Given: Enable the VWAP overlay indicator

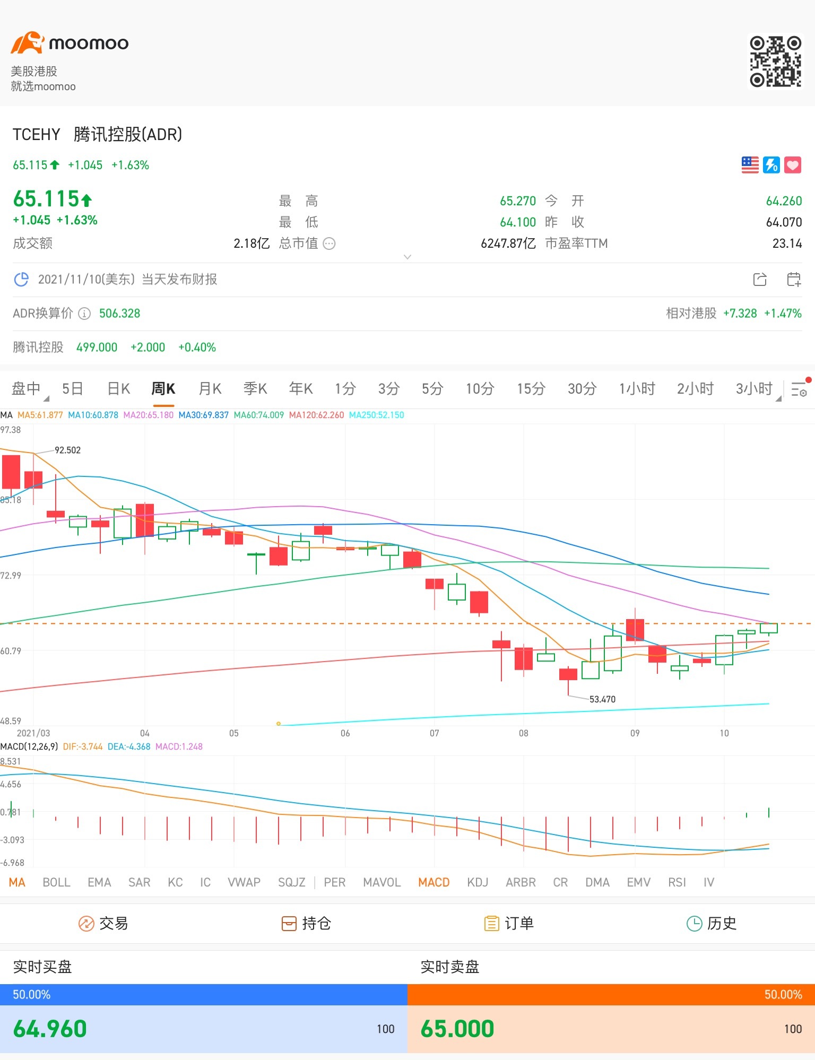Looking at the screenshot, I should click(244, 882).
